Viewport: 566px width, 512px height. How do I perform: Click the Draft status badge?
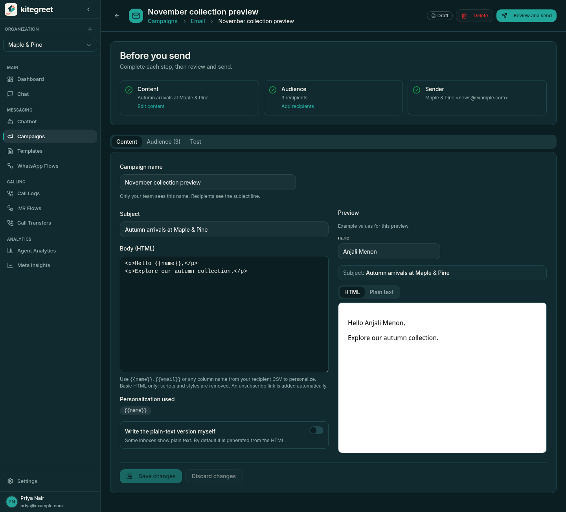click(x=440, y=16)
